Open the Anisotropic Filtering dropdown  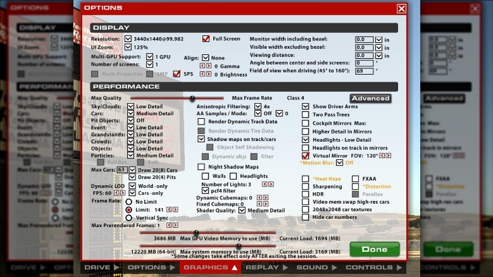coord(258,106)
